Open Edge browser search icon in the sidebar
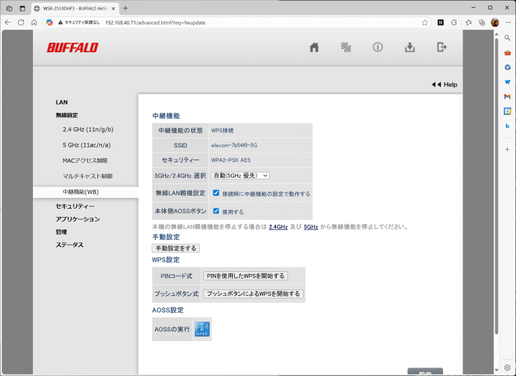Viewport: 516px width, 376px height. pos(507,37)
